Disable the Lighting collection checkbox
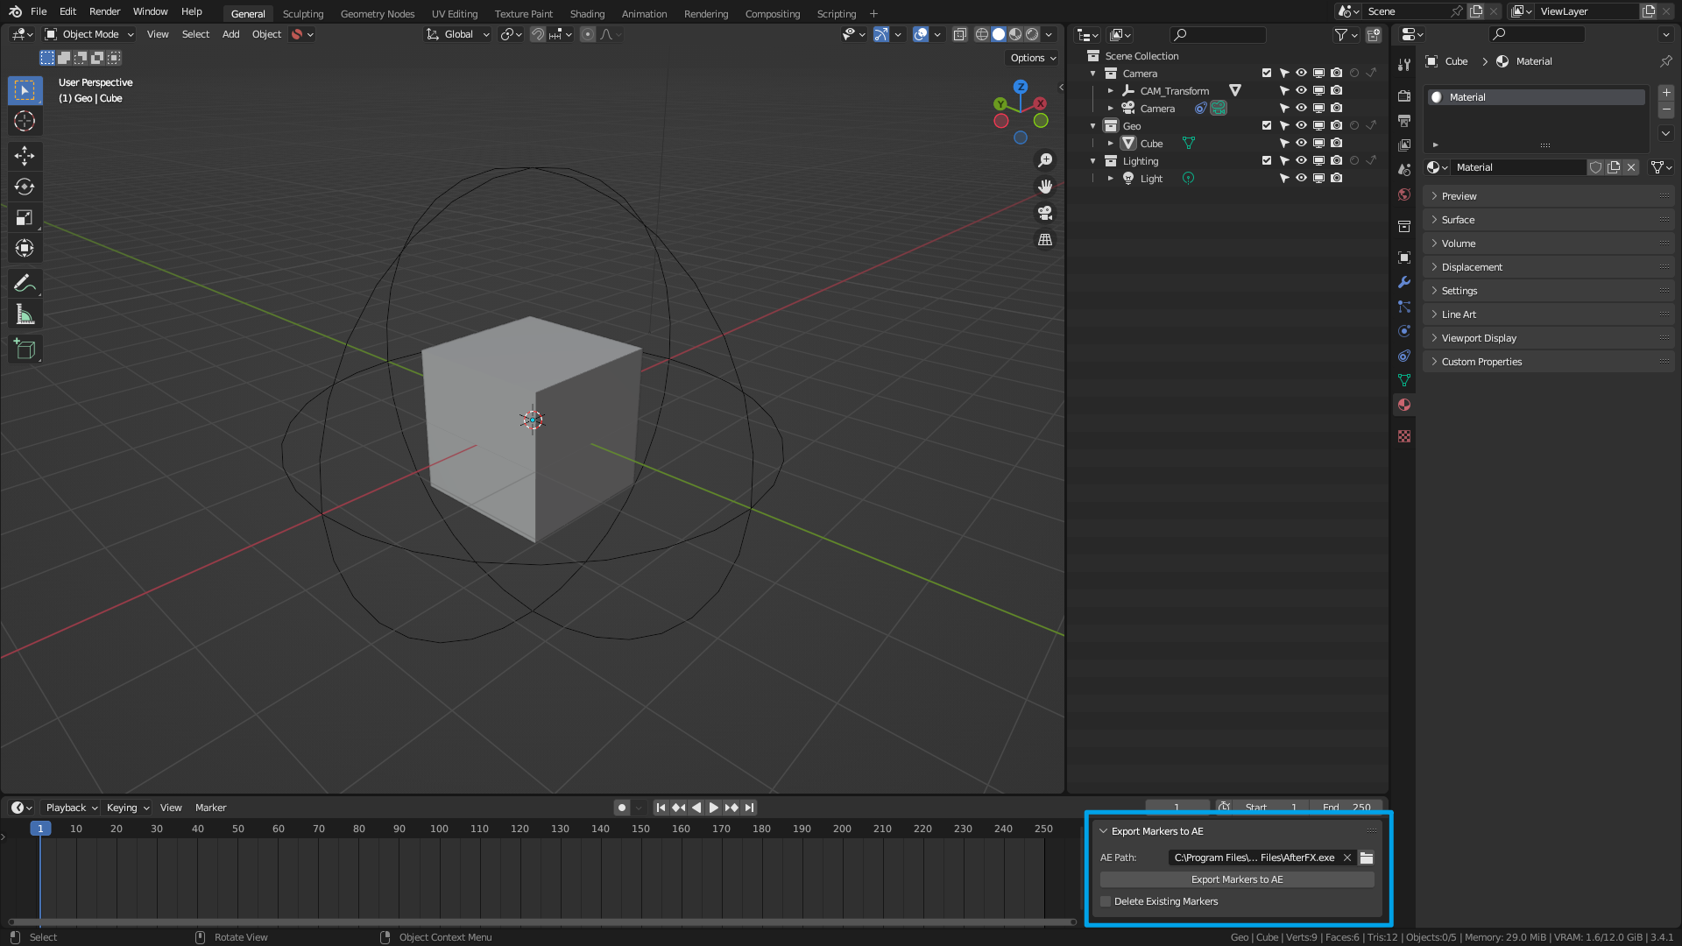 click(x=1267, y=160)
